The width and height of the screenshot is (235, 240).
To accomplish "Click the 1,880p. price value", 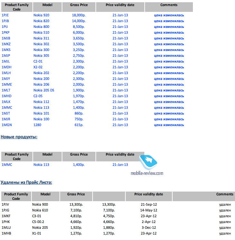I will (109, 227).
